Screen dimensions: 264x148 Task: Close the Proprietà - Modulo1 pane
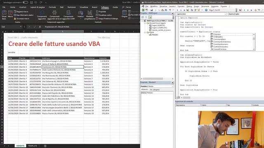tap(172, 82)
